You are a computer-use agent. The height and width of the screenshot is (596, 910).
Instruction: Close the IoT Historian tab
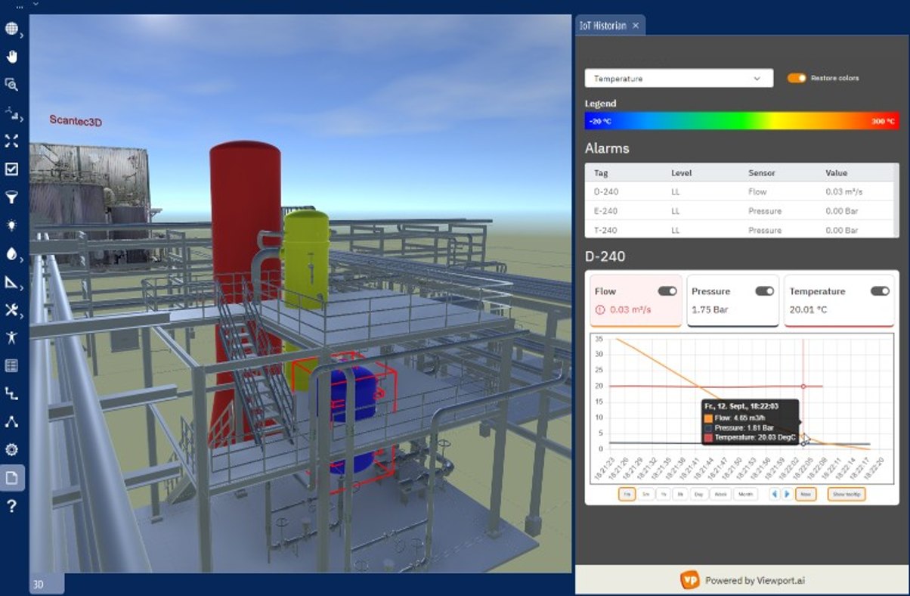[x=636, y=26]
